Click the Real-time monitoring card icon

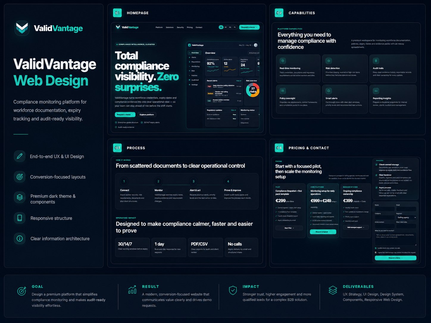tap(283, 61)
